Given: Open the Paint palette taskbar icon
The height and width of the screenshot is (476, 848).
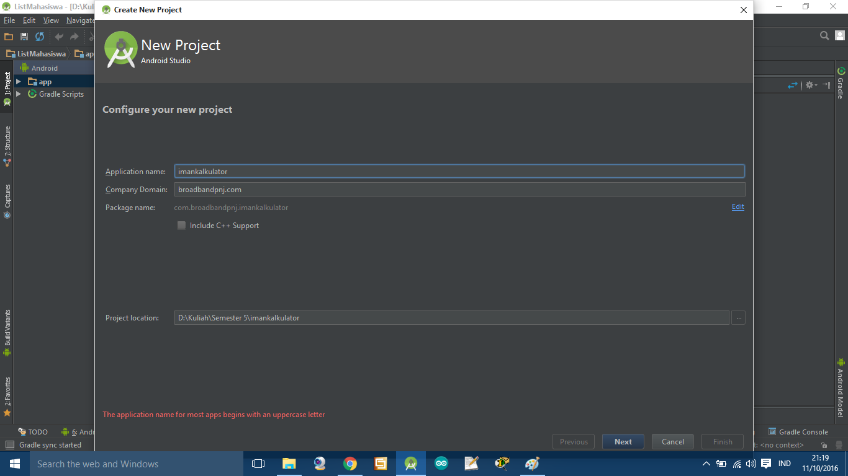Looking at the screenshot, I should (533, 464).
